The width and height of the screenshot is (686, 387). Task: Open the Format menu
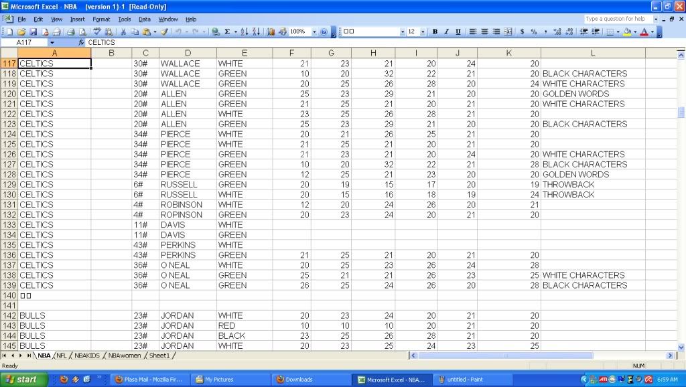pos(101,19)
